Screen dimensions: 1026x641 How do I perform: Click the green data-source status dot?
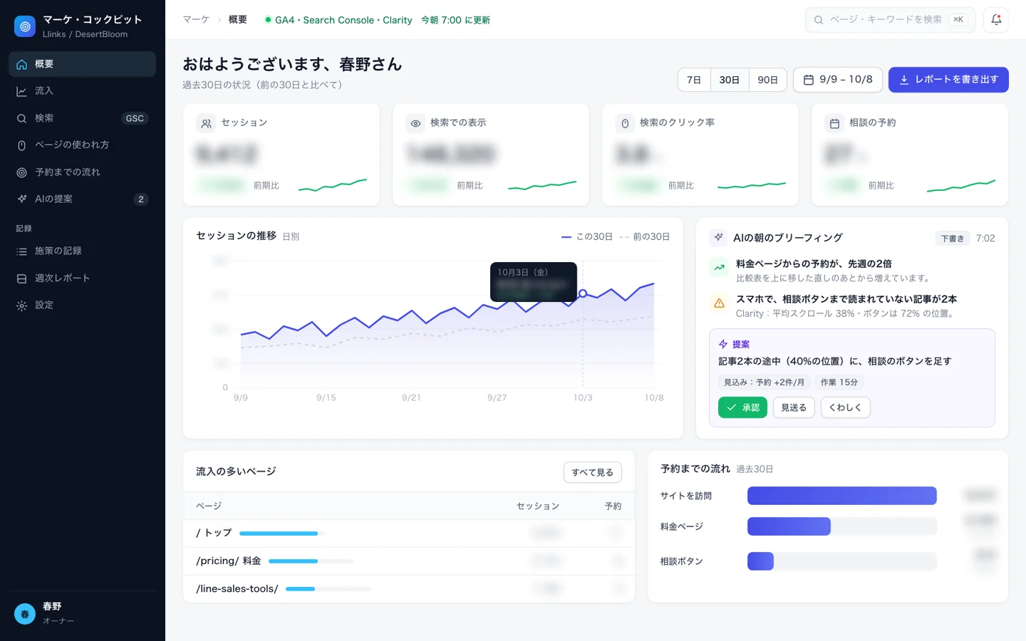[268, 20]
